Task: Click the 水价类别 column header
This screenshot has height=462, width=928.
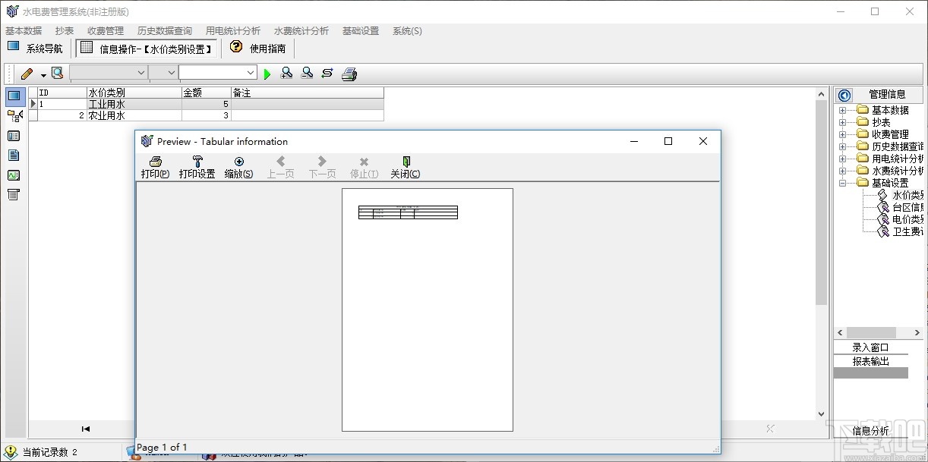Action: (134, 93)
